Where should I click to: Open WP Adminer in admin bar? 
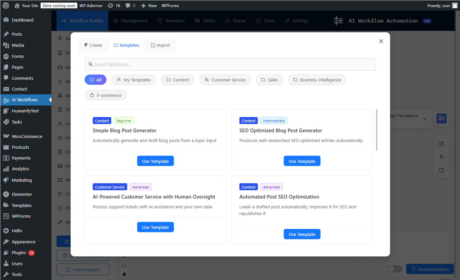pyautogui.click(x=91, y=5)
